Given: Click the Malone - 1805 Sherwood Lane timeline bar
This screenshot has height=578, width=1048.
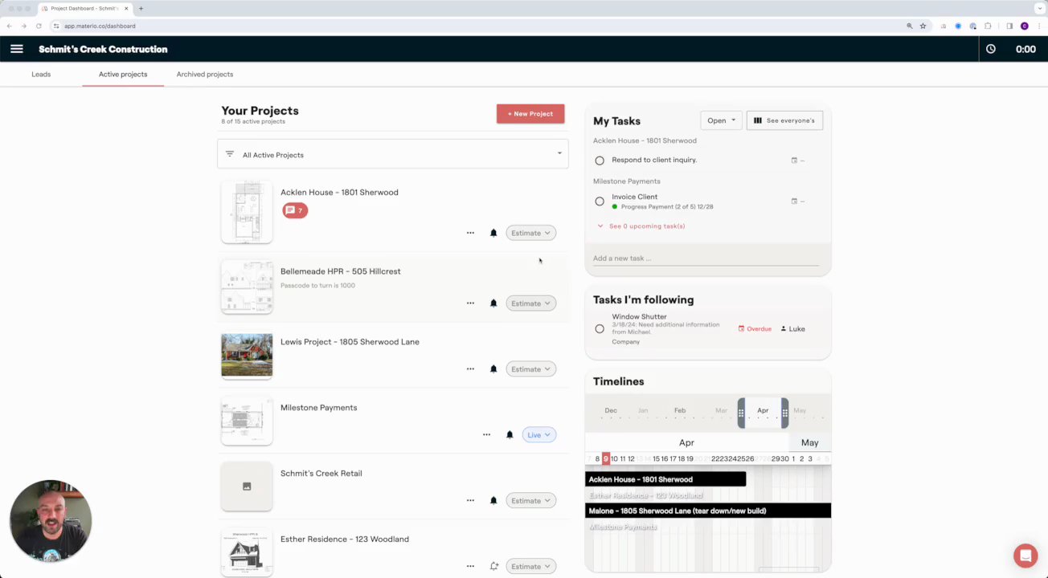Looking at the screenshot, I should (708, 511).
